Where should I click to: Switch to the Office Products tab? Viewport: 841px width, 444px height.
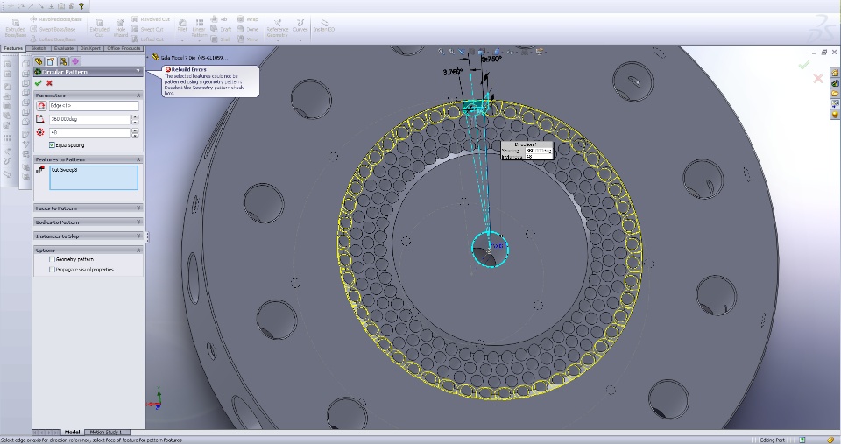tap(124, 48)
